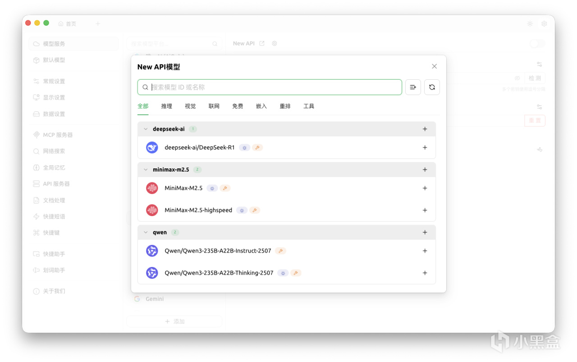Viewport: 577px width, 362px height.
Task: Open the 嵌入 tab
Action: [x=261, y=106]
